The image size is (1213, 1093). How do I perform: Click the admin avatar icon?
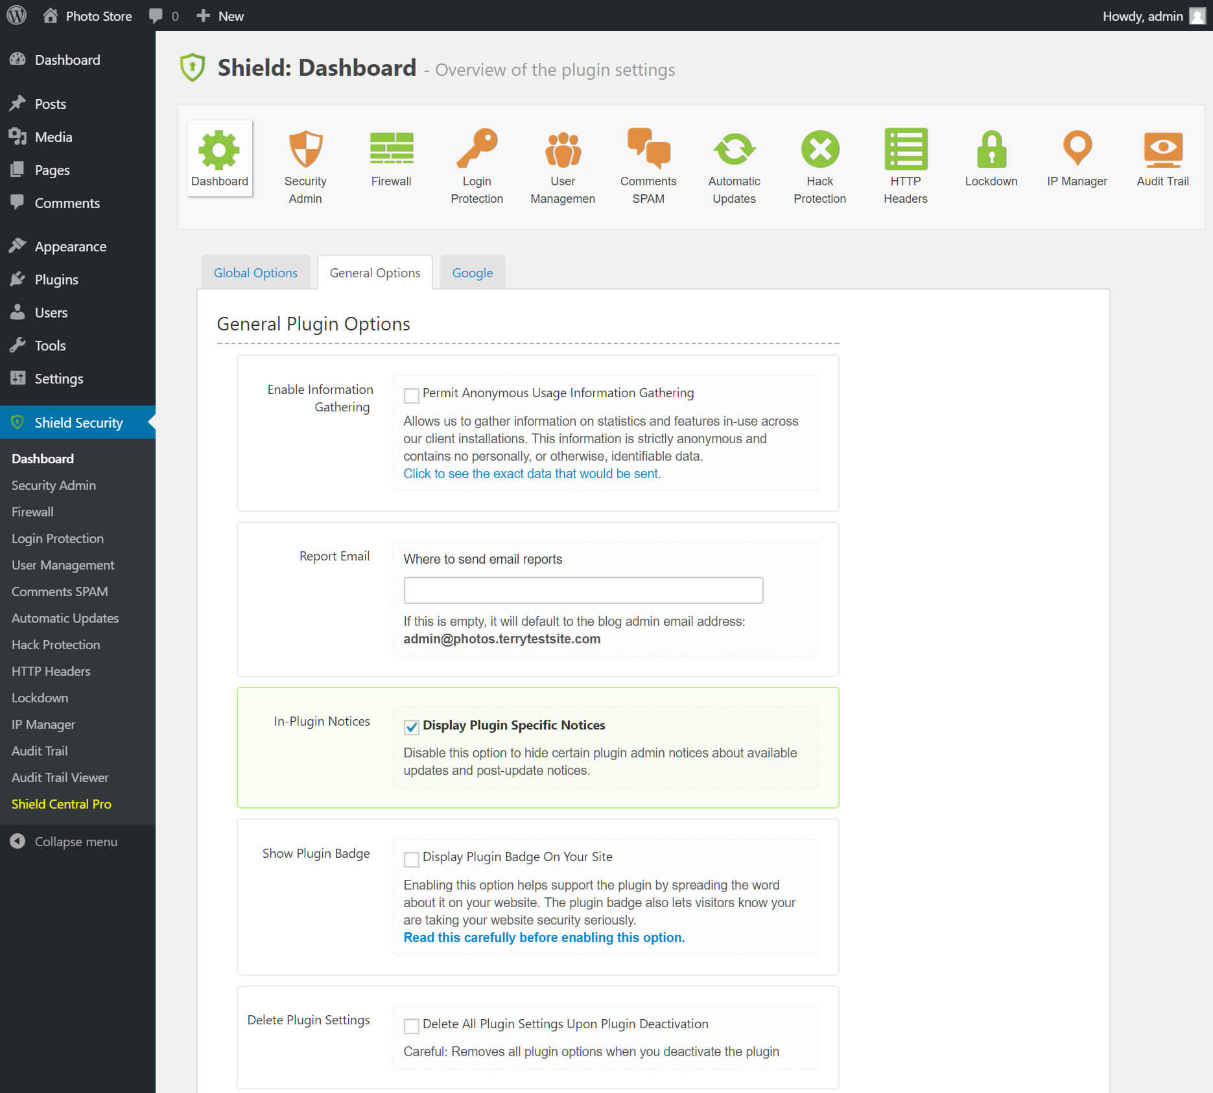1197,16
